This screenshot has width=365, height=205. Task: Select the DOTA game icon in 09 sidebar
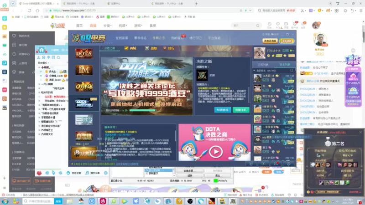(x=84, y=53)
